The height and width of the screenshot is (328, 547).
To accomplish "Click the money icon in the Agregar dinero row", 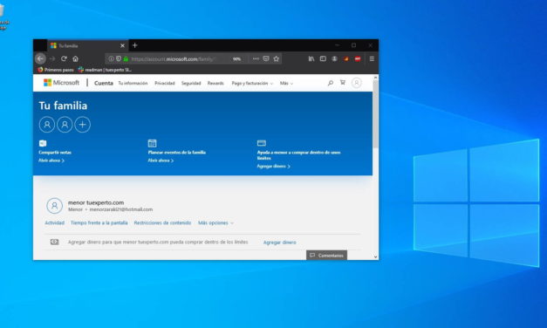I will point(54,242).
